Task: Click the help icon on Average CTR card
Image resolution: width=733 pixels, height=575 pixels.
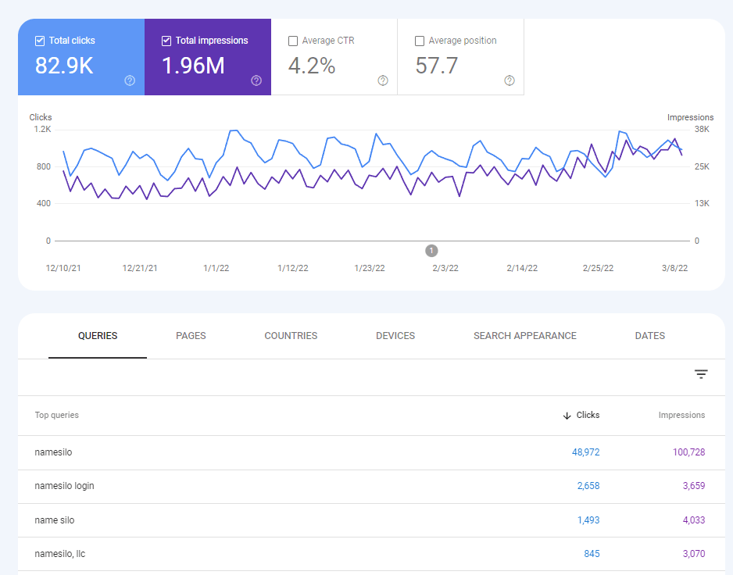Action: [382, 80]
